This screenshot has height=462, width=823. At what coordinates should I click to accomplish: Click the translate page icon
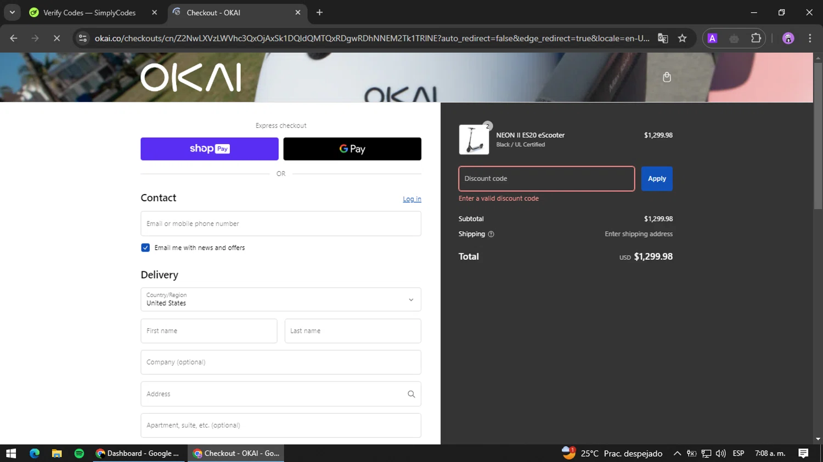click(x=663, y=38)
